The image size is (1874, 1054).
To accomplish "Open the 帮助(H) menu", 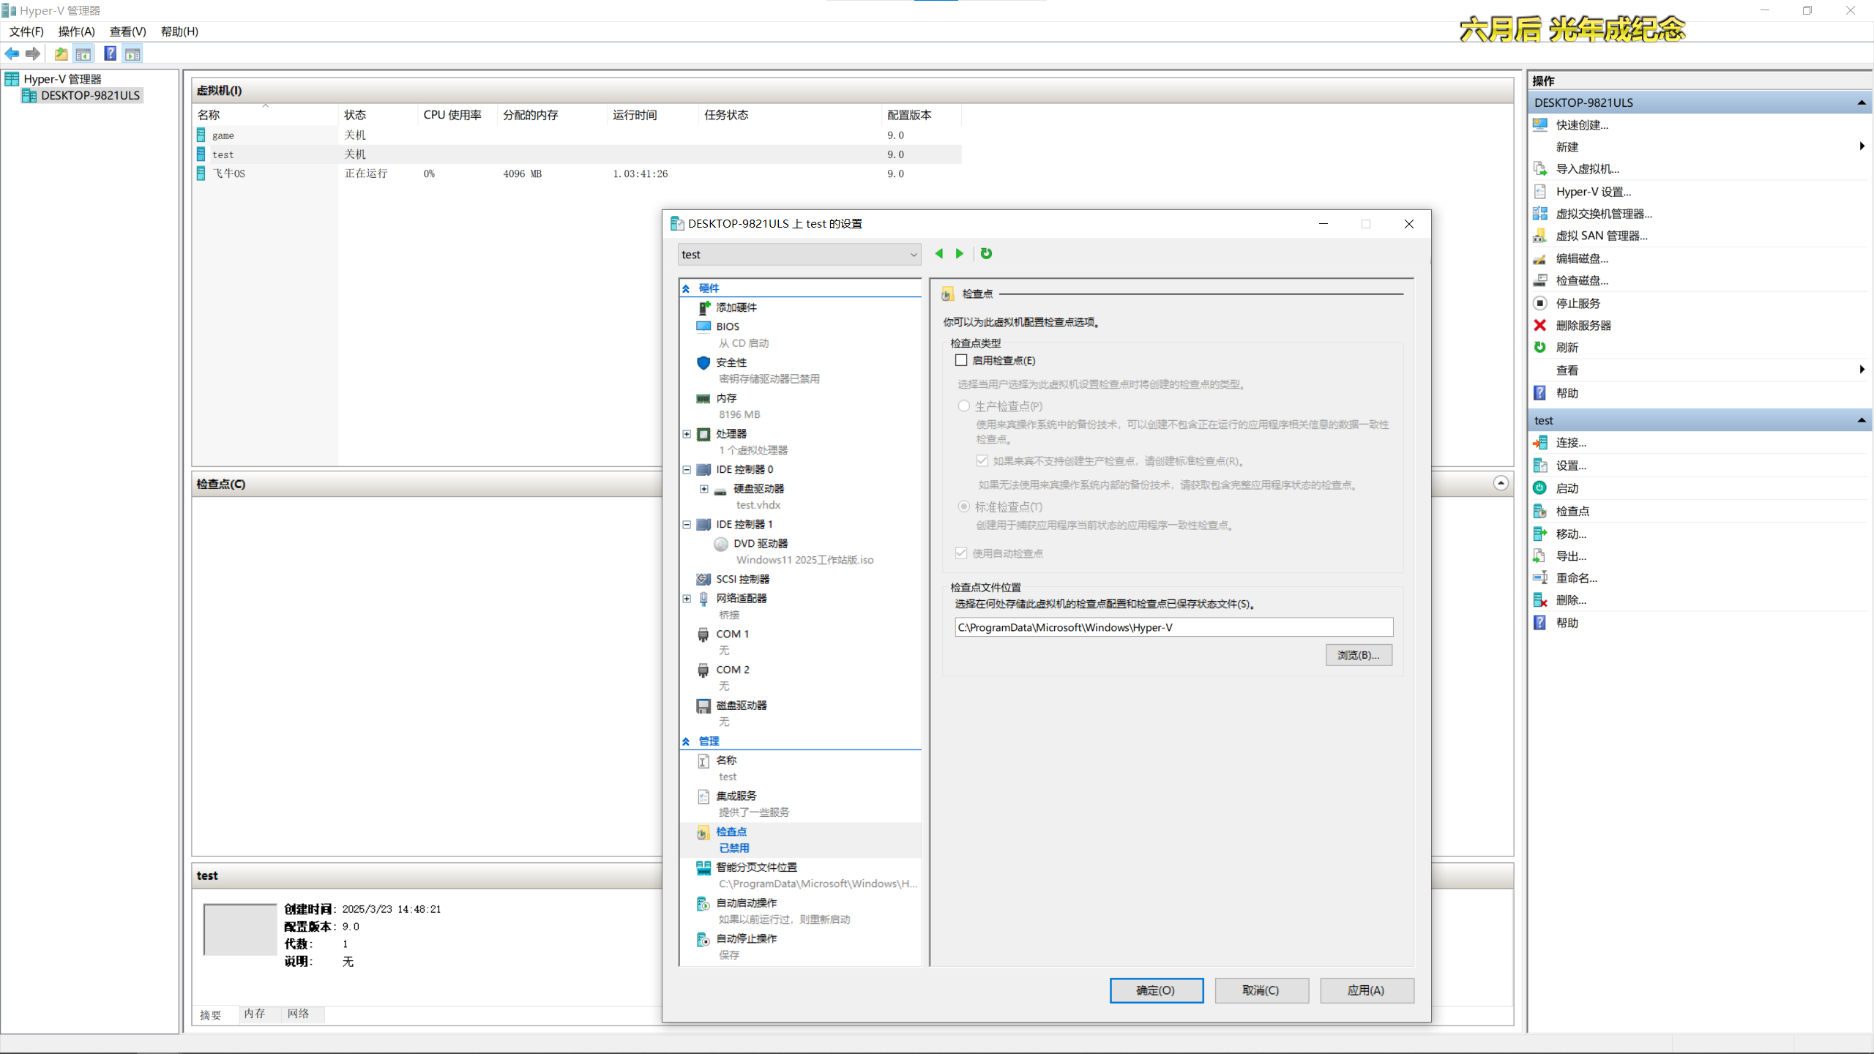I will (179, 31).
